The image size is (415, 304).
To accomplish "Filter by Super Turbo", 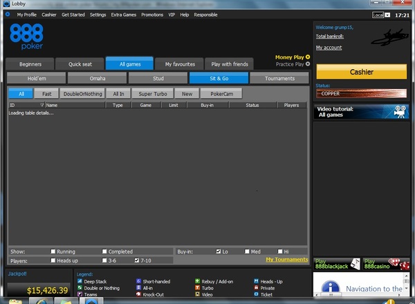I will pos(153,93).
